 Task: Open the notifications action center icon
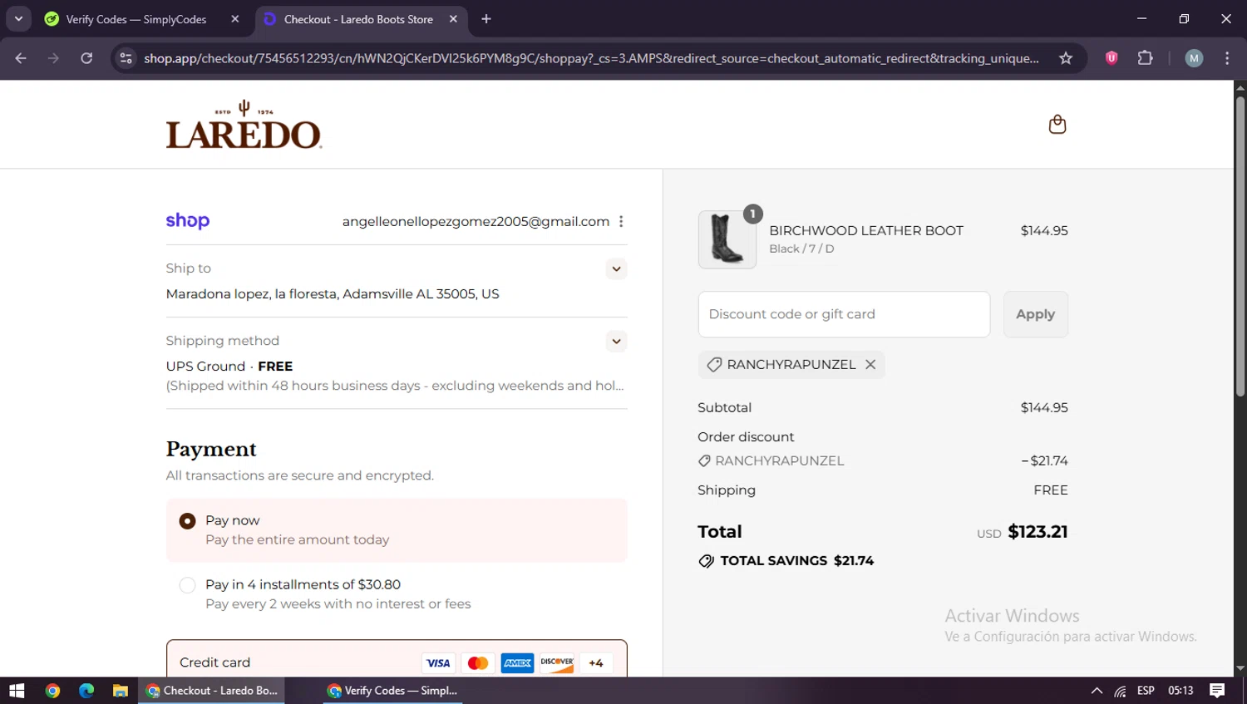[x=1217, y=691]
